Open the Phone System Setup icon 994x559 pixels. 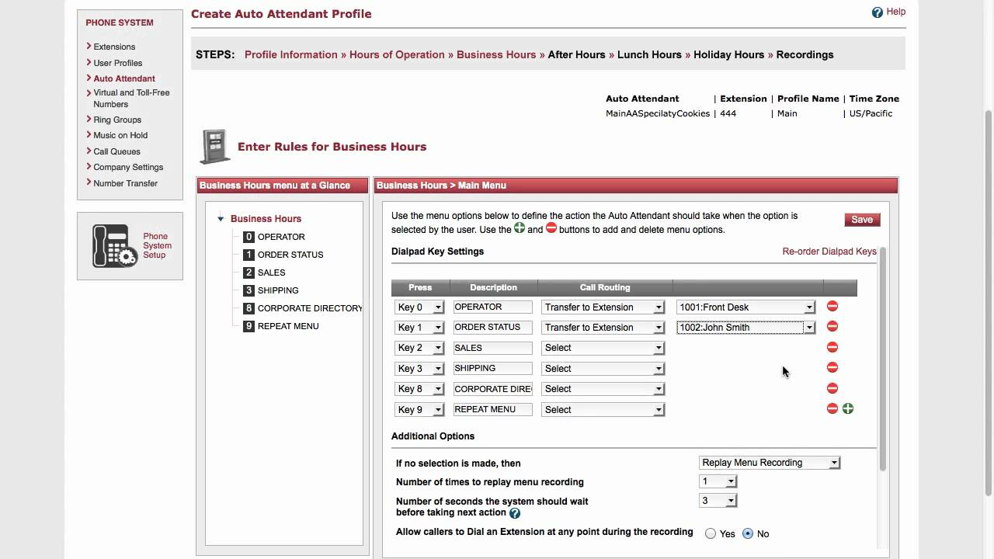[x=115, y=246]
